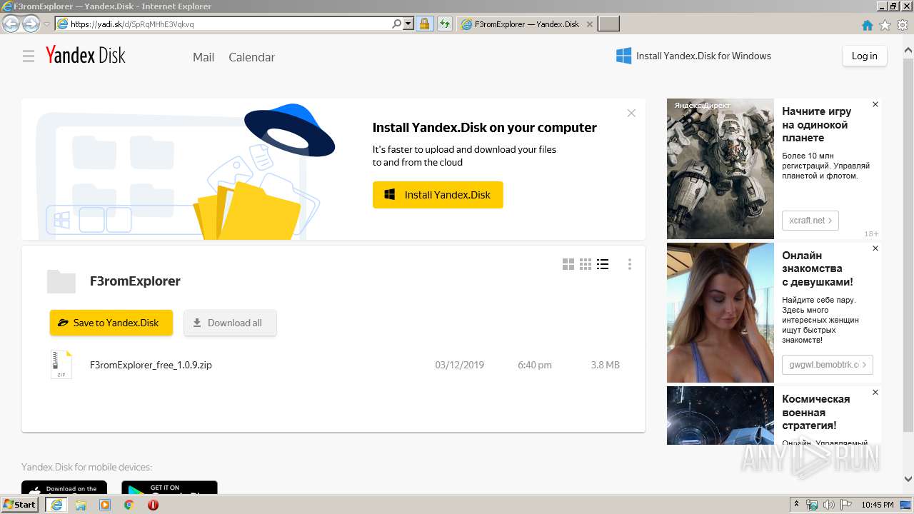Click the yellow Install Yandex.Disk button
The height and width of the screenshot is (514, 914).
[438, 195]
